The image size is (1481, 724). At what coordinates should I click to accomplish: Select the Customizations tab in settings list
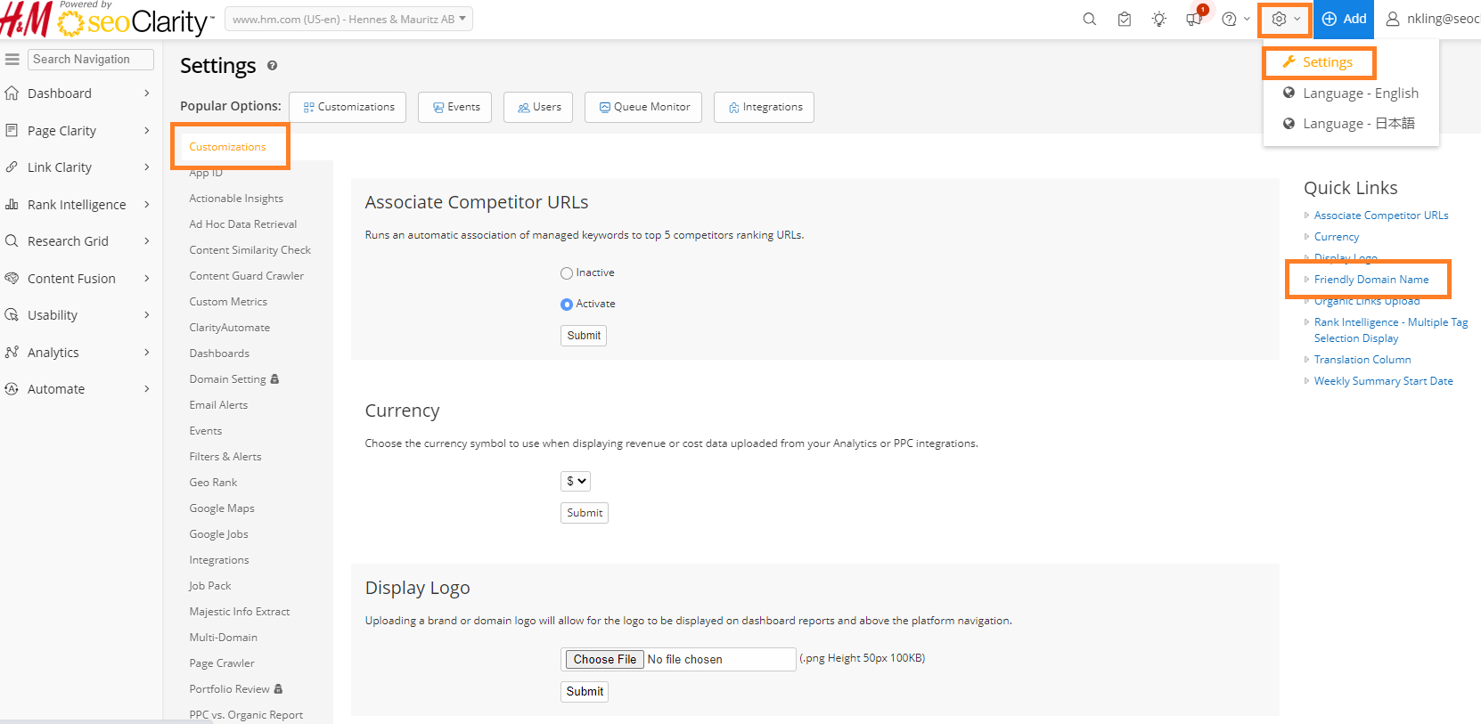tap(227, 147)
